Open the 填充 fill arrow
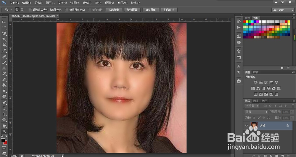 coord(292,118)
